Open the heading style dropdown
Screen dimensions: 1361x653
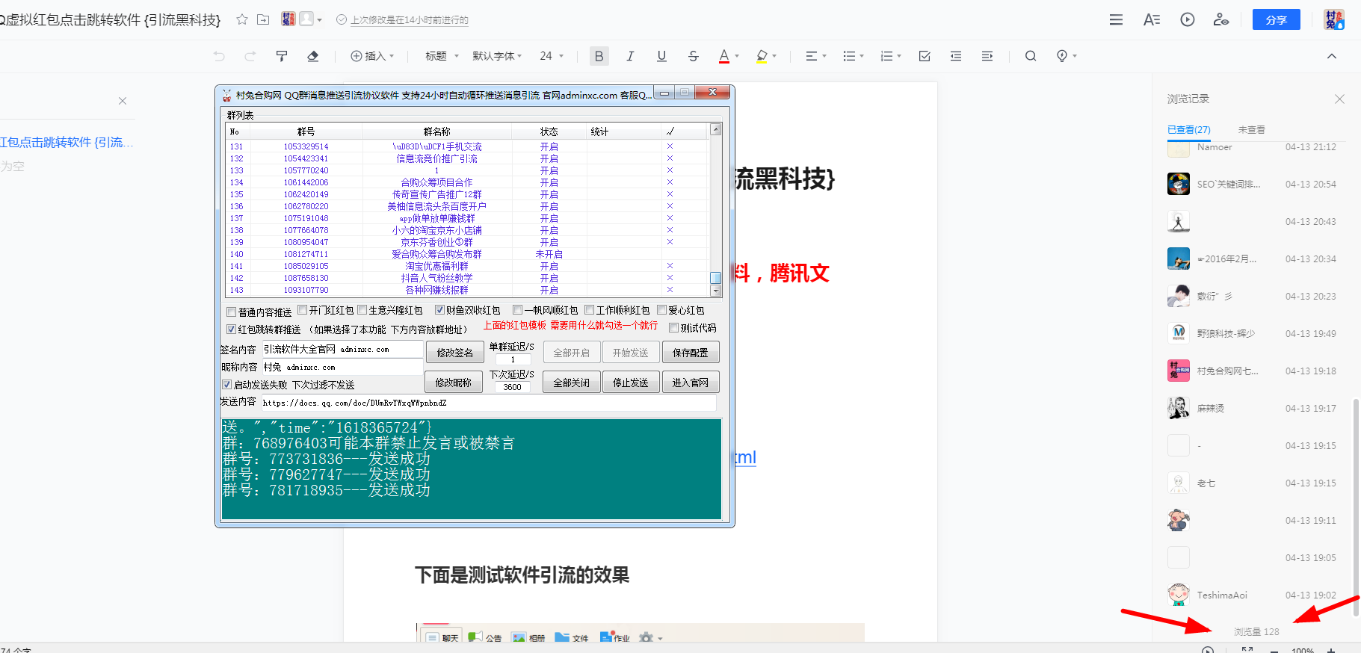point(442,56)
